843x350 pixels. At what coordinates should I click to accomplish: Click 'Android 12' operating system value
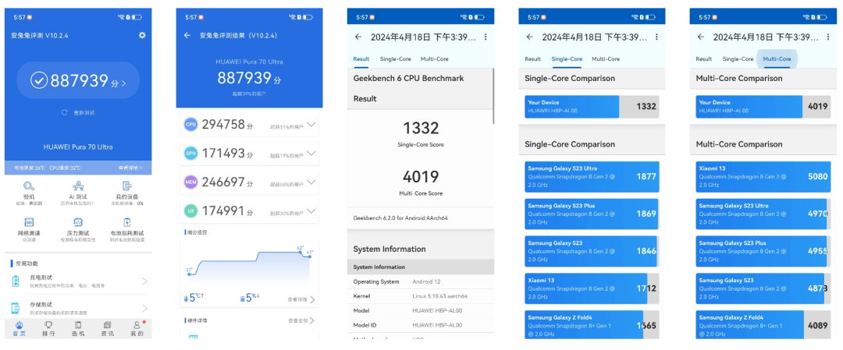pyautogui.click(x=429, y=282)
